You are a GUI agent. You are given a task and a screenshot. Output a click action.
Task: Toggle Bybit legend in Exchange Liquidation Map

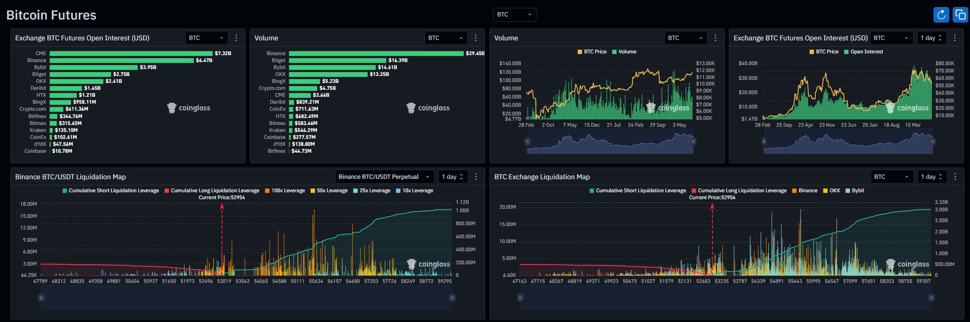click(854, 191)
